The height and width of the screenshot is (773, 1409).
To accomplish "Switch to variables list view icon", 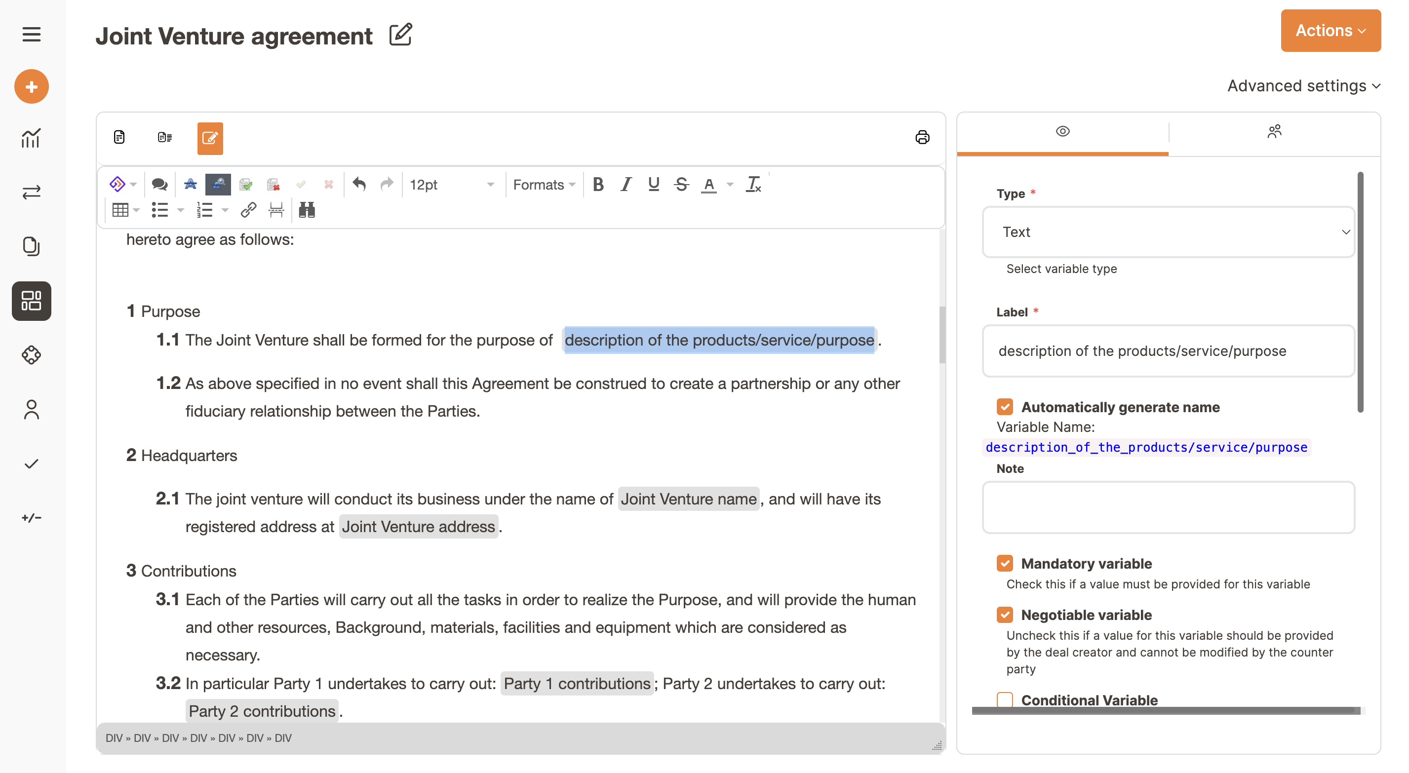I will pyautogui.click(x=164, y=137).
